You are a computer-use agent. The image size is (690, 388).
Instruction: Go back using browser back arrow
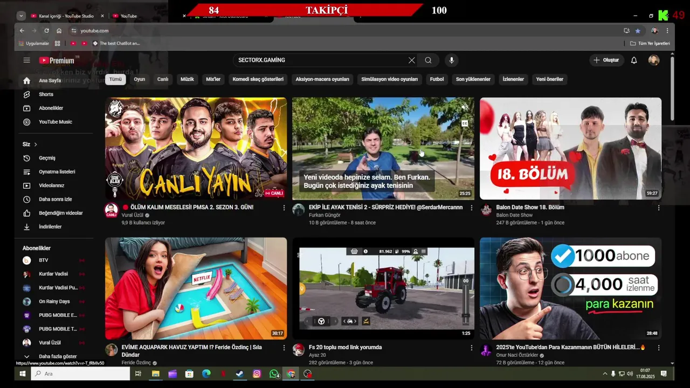pyautogui.click(x=22, y=31)
